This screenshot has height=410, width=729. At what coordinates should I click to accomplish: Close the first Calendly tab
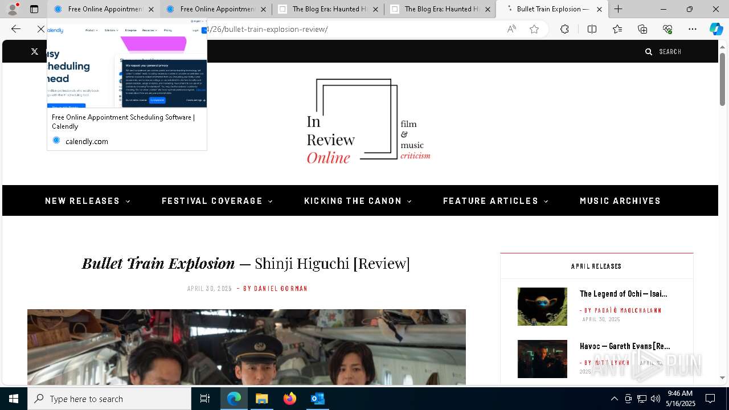point(151,9)
